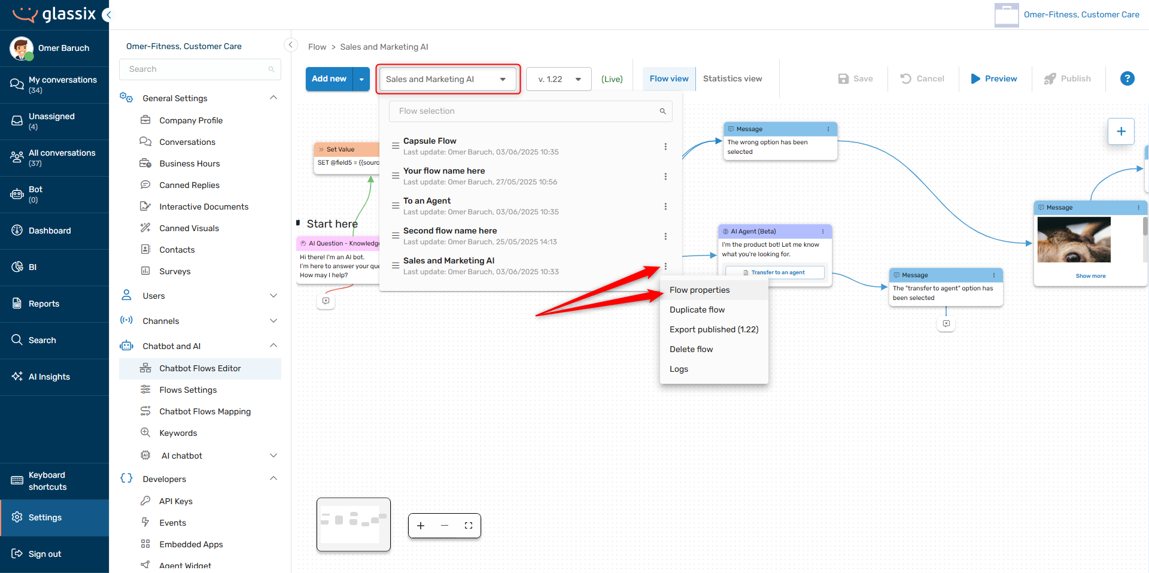The height and width of the screenshot is (573, 1149).
Task: Go to the Dashboard
Action: coord(54,231)
